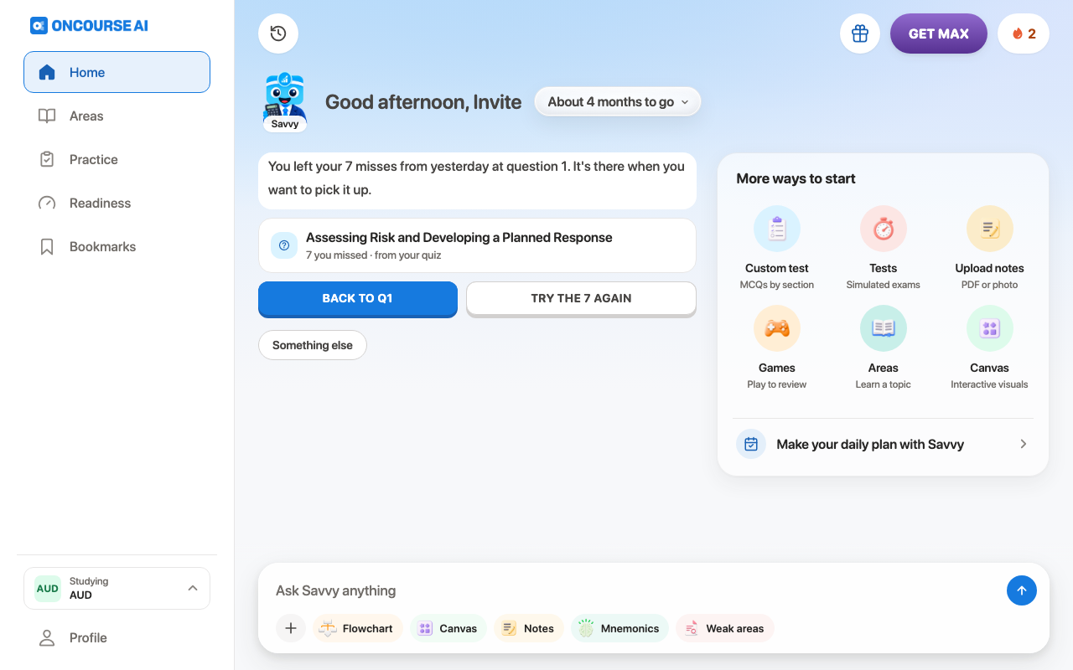The image size is (1073, 670).
Task: Click TRY THE 7 AGAIN button
Action: (581, 299)
